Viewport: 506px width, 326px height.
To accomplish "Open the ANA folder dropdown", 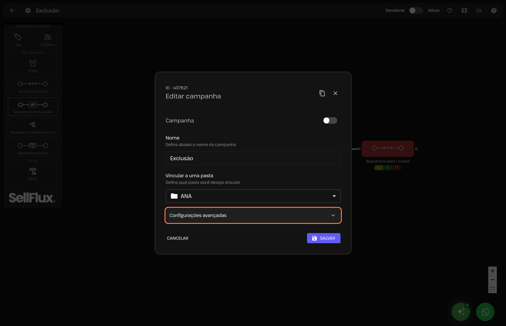I will pos(253,196).
